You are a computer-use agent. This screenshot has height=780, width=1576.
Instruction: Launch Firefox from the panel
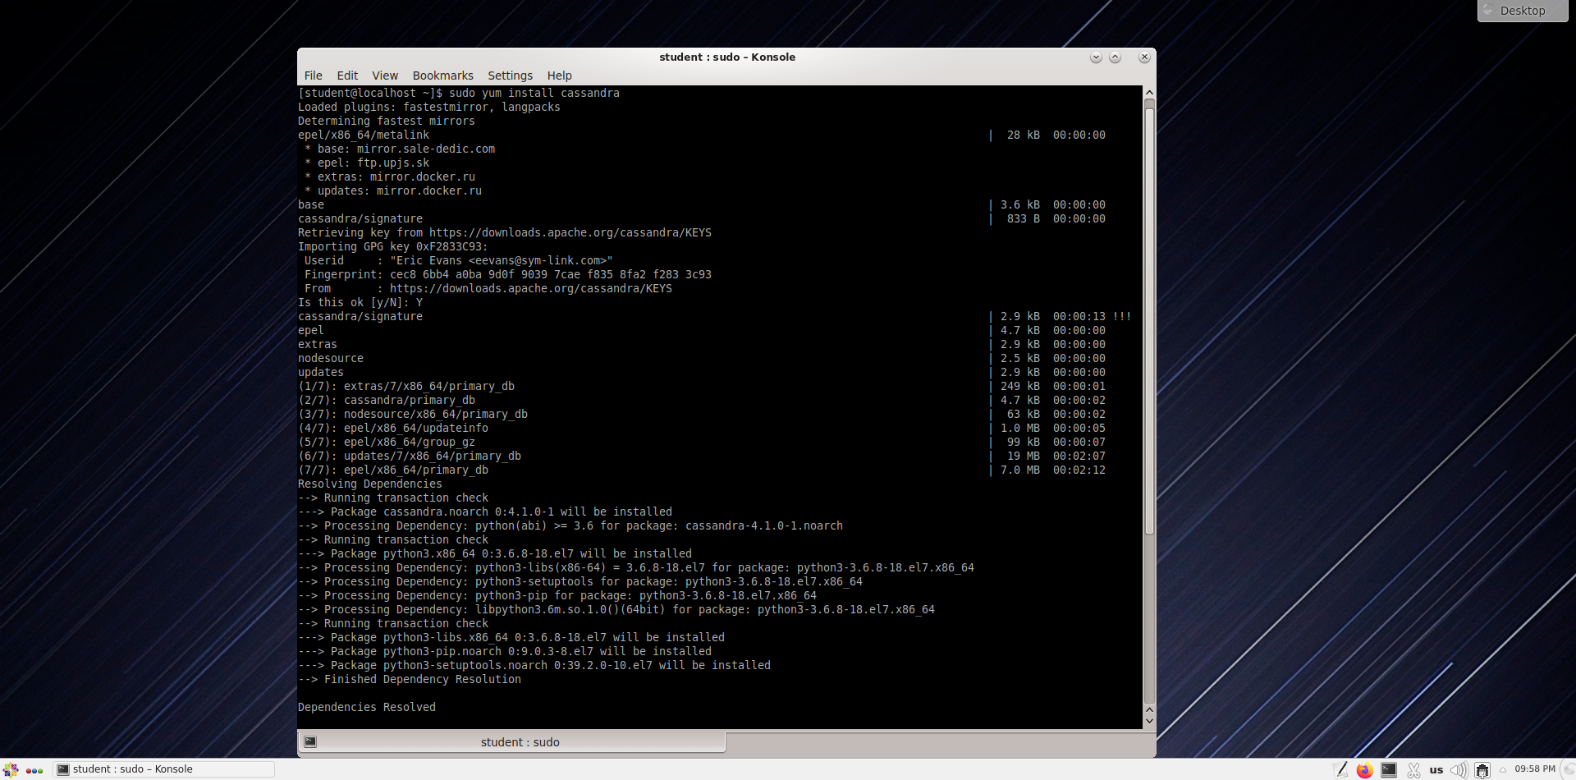1365,769
